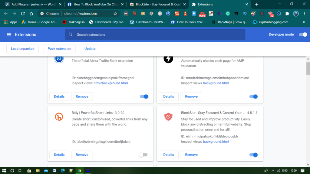The image size is (310, 174).
Task: Click the Pack extension button
Action: point(59,49)
